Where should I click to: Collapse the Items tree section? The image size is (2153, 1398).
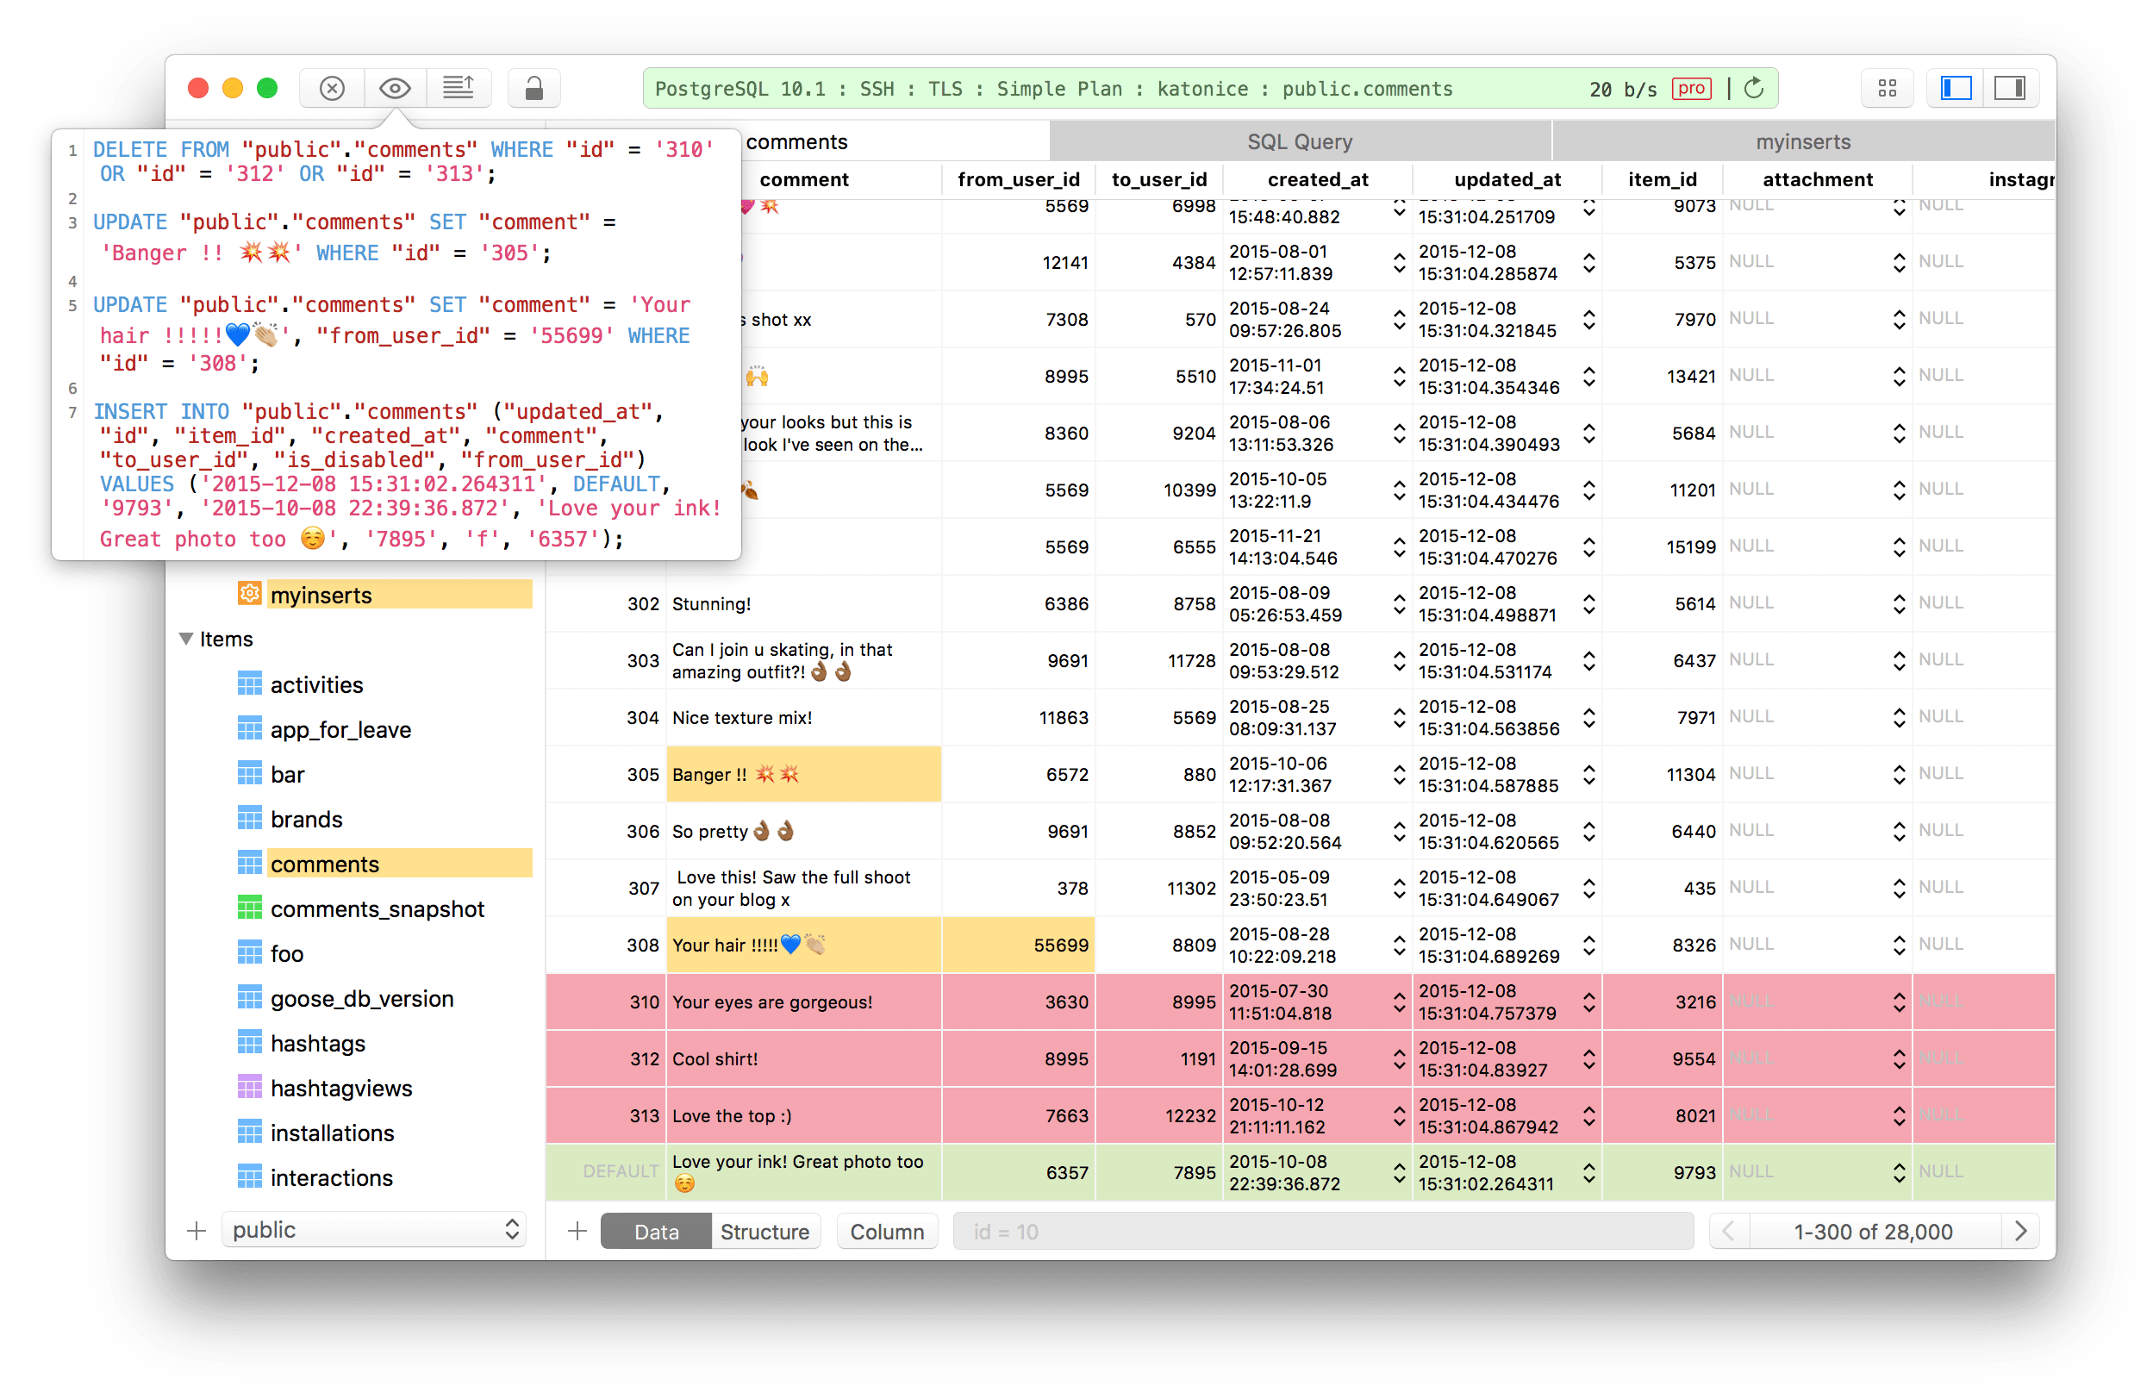tap(186, 639)
